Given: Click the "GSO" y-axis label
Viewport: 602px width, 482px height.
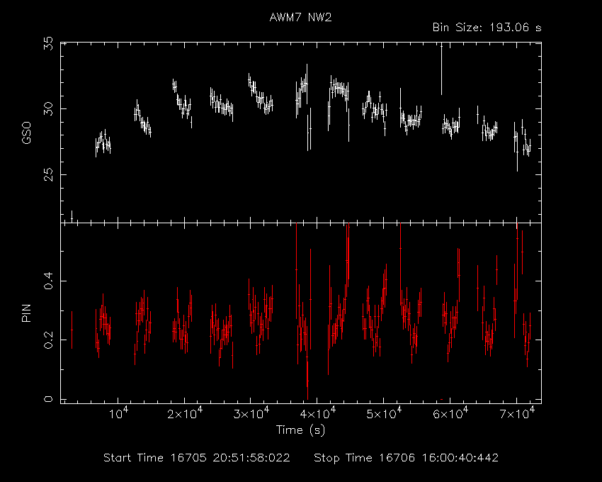Looking at the screenshot, I should click(26, 133).
